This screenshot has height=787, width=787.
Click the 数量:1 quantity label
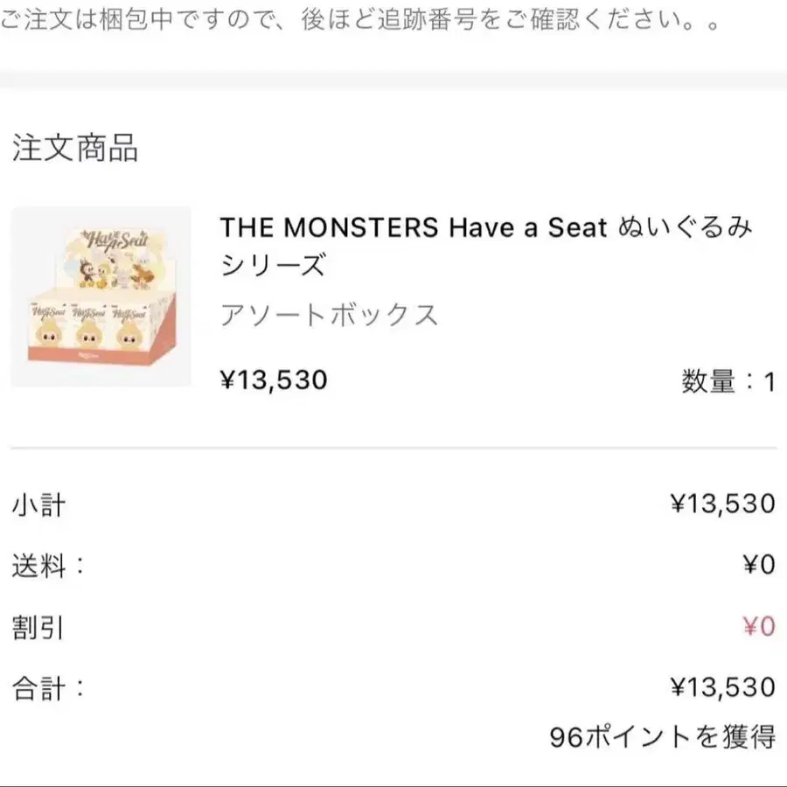pos(728,381)
